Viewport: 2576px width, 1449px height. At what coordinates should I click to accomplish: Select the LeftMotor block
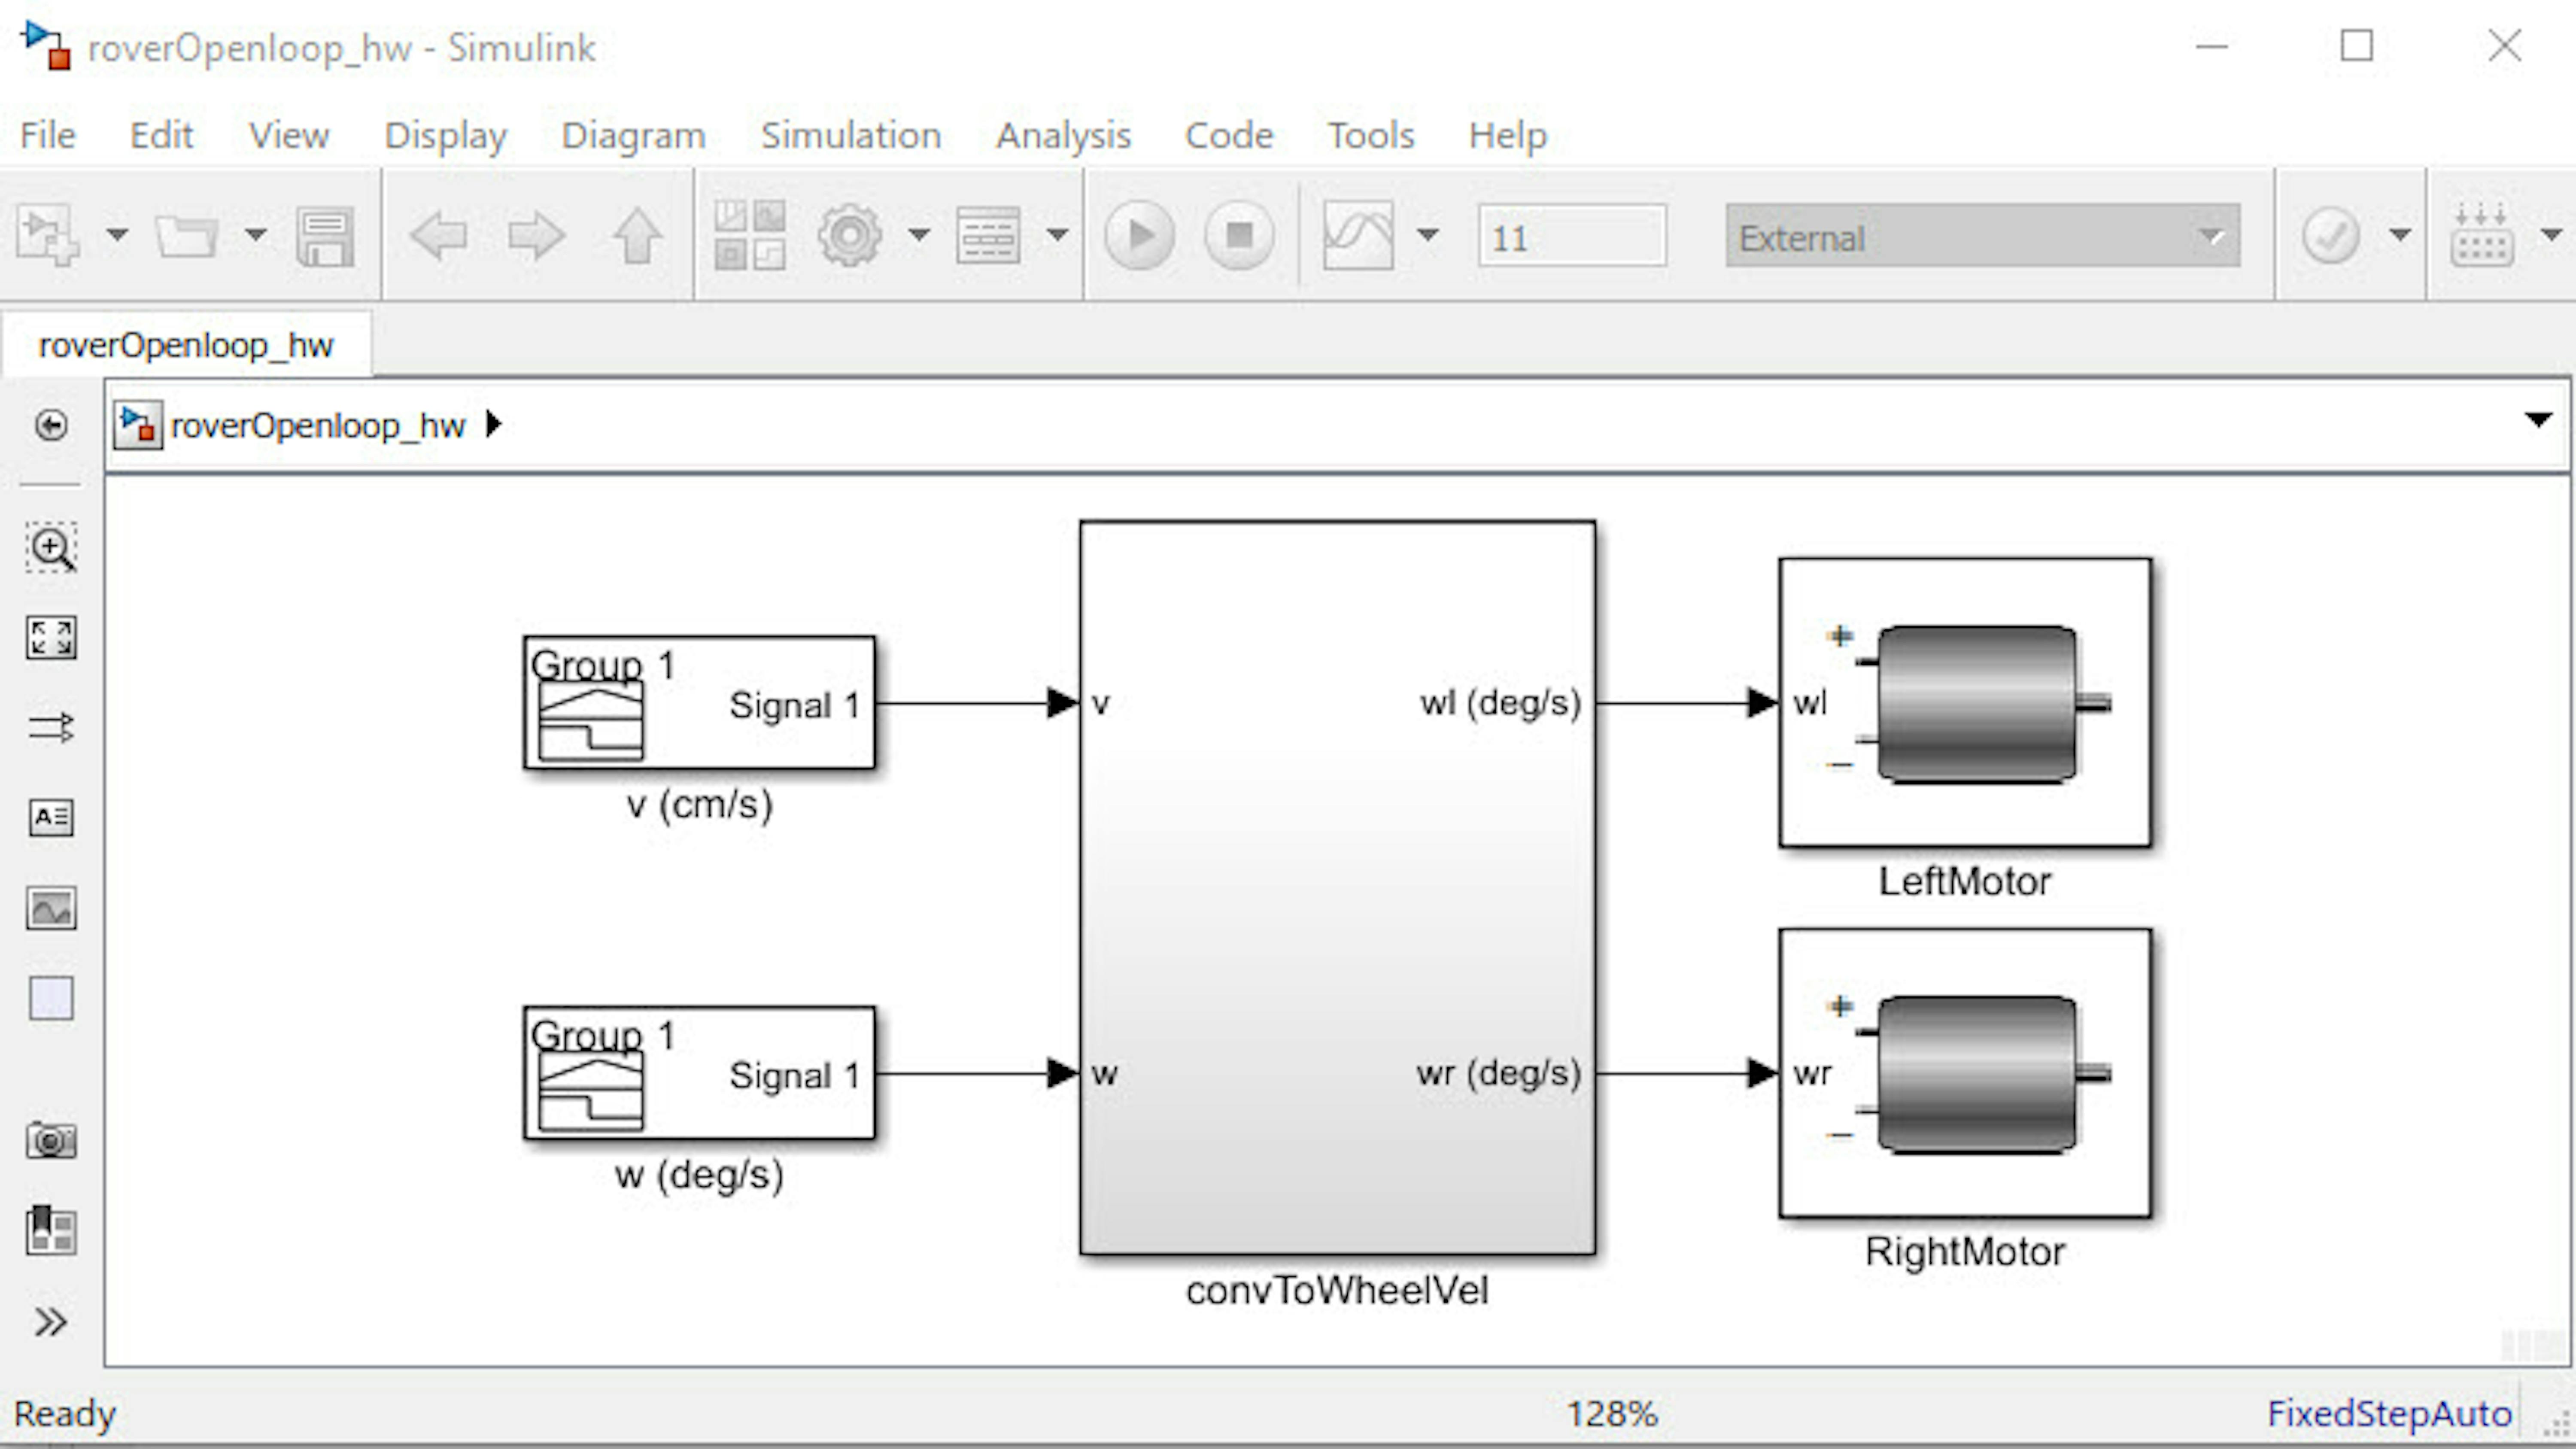pyautogui.click(x=1965, y=703)
